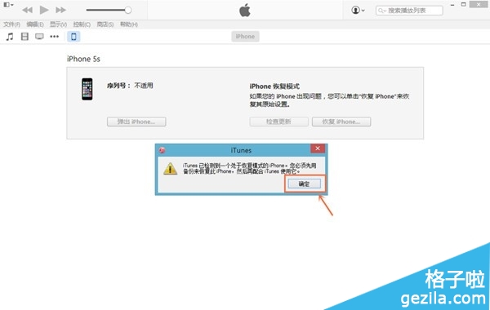Switch to the Music library icon
The image size is (490, 310).
coord(10,37)
